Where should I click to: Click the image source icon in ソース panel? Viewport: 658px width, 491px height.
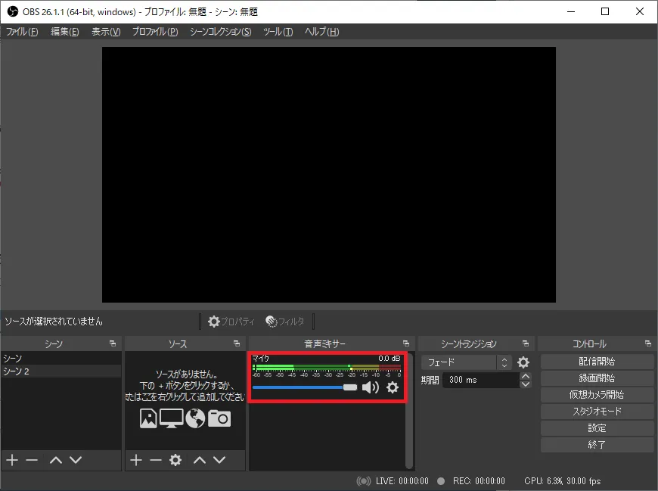[x=148, y=418]
